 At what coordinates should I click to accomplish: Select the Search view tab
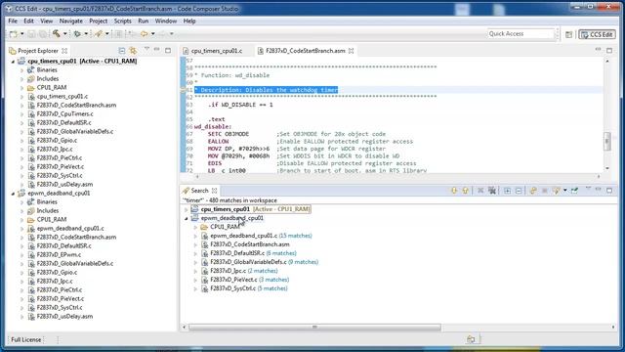(x=199, y=191)
